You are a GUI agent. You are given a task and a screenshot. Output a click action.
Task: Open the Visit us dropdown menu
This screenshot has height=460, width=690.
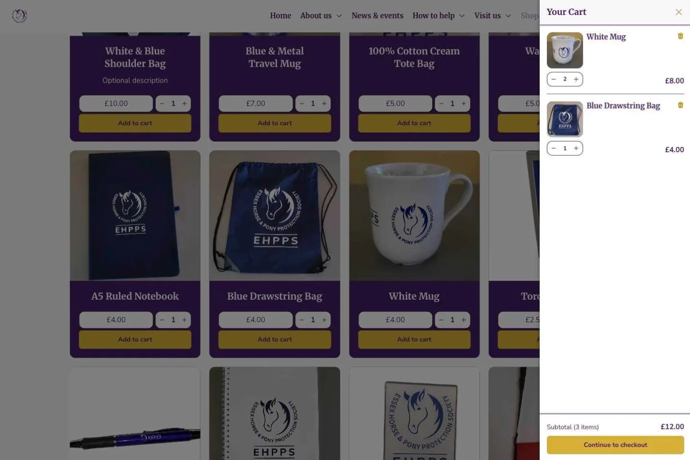pyautogui.click(x=492, y=15)
